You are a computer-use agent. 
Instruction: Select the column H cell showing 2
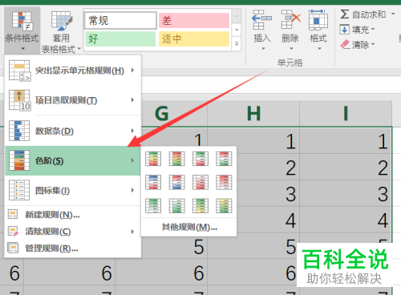tap(268, 167)
